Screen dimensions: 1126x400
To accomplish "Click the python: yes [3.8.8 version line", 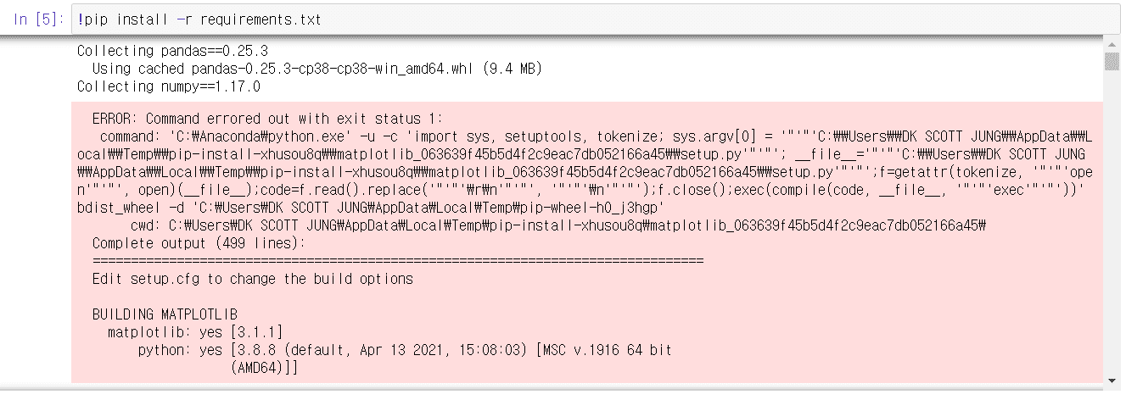I will [x=405, y=350].
